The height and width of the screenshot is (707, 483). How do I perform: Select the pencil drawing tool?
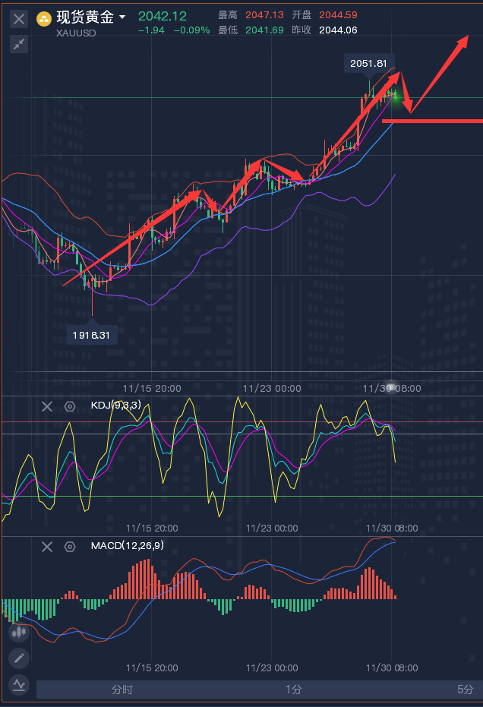(x=19, y=658)
